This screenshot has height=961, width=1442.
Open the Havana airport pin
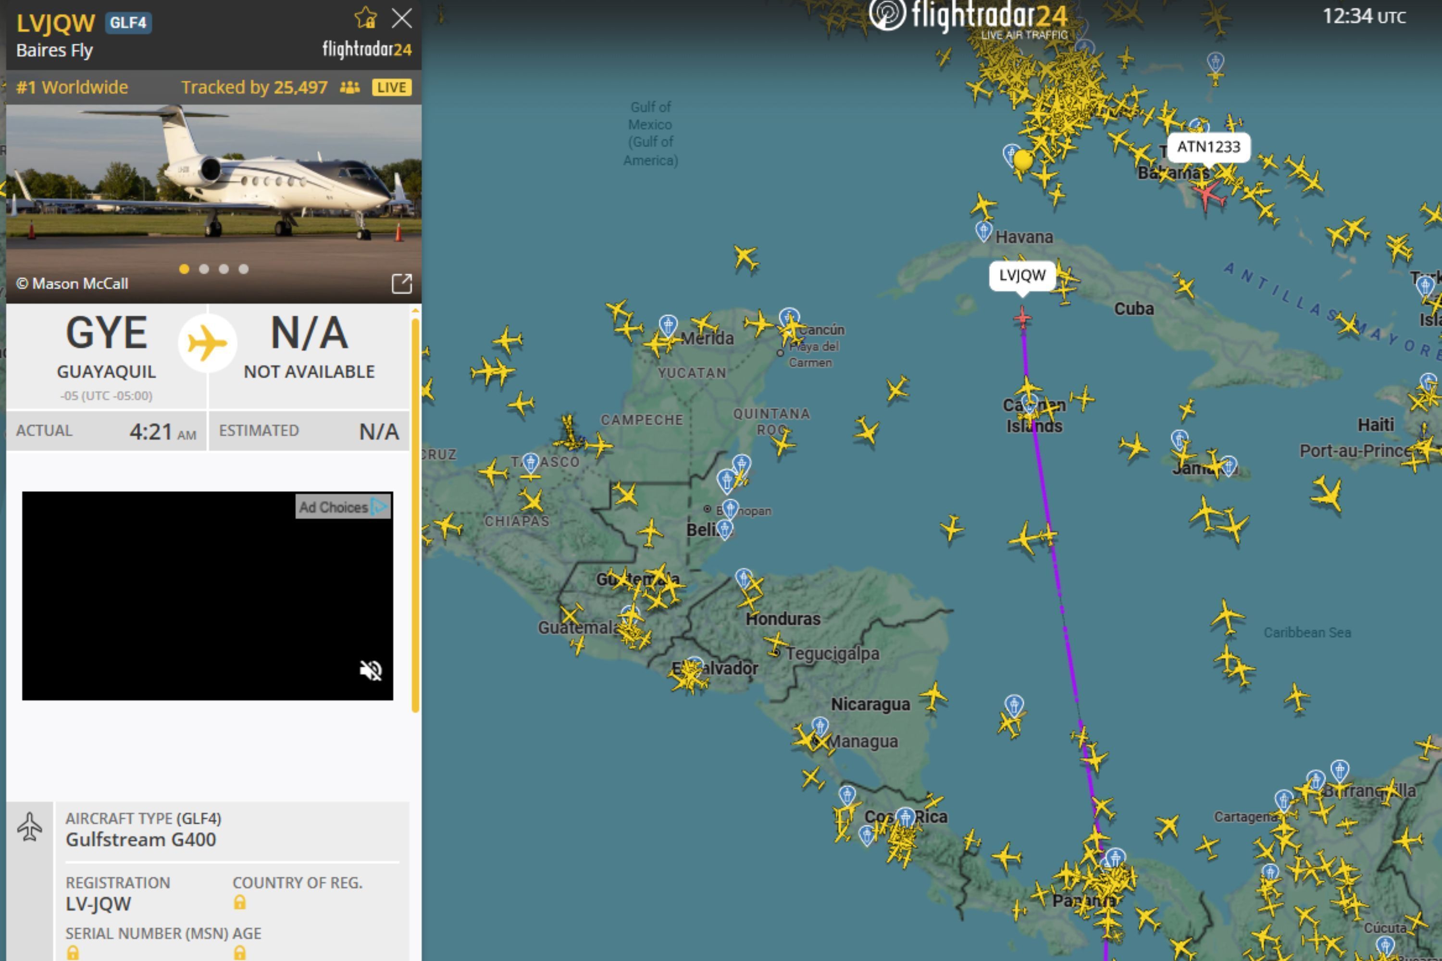pyautogui.click(x=984, y=232)
